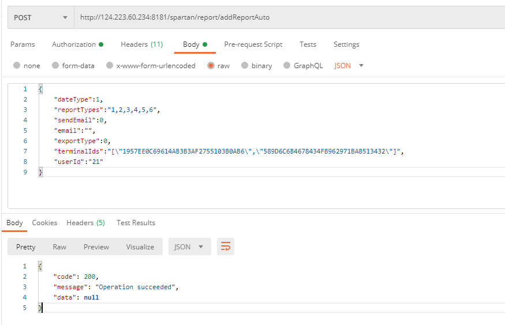Select the none body type radio
This screenshot has height=325, width=505.
pos(17,66)
